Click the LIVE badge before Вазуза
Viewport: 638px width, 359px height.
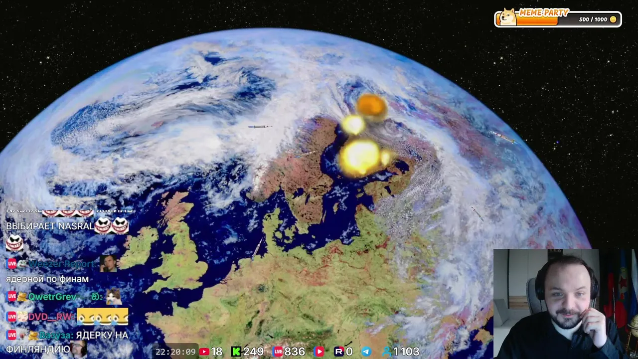(11, 335)
